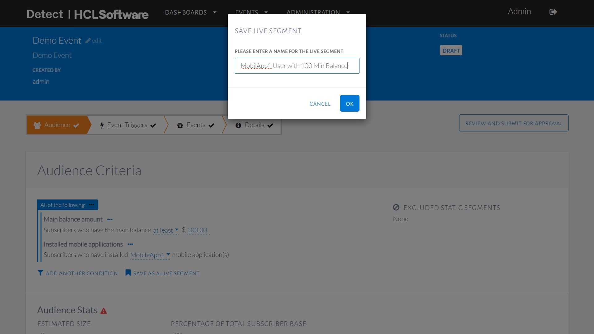Screen dimensions: 594x334
Task: Confirm the segment name with OK
Action: point(349,104)
